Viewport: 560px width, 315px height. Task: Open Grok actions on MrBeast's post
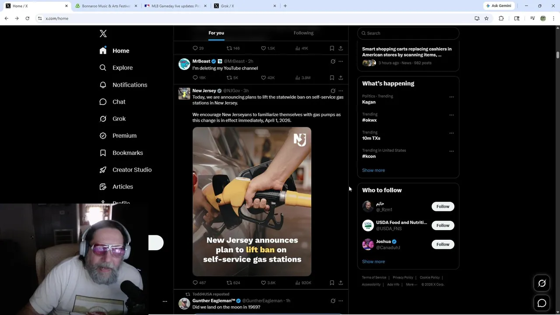click(x=333, y=61)
